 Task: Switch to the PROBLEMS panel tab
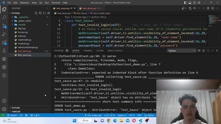[59, 51]
